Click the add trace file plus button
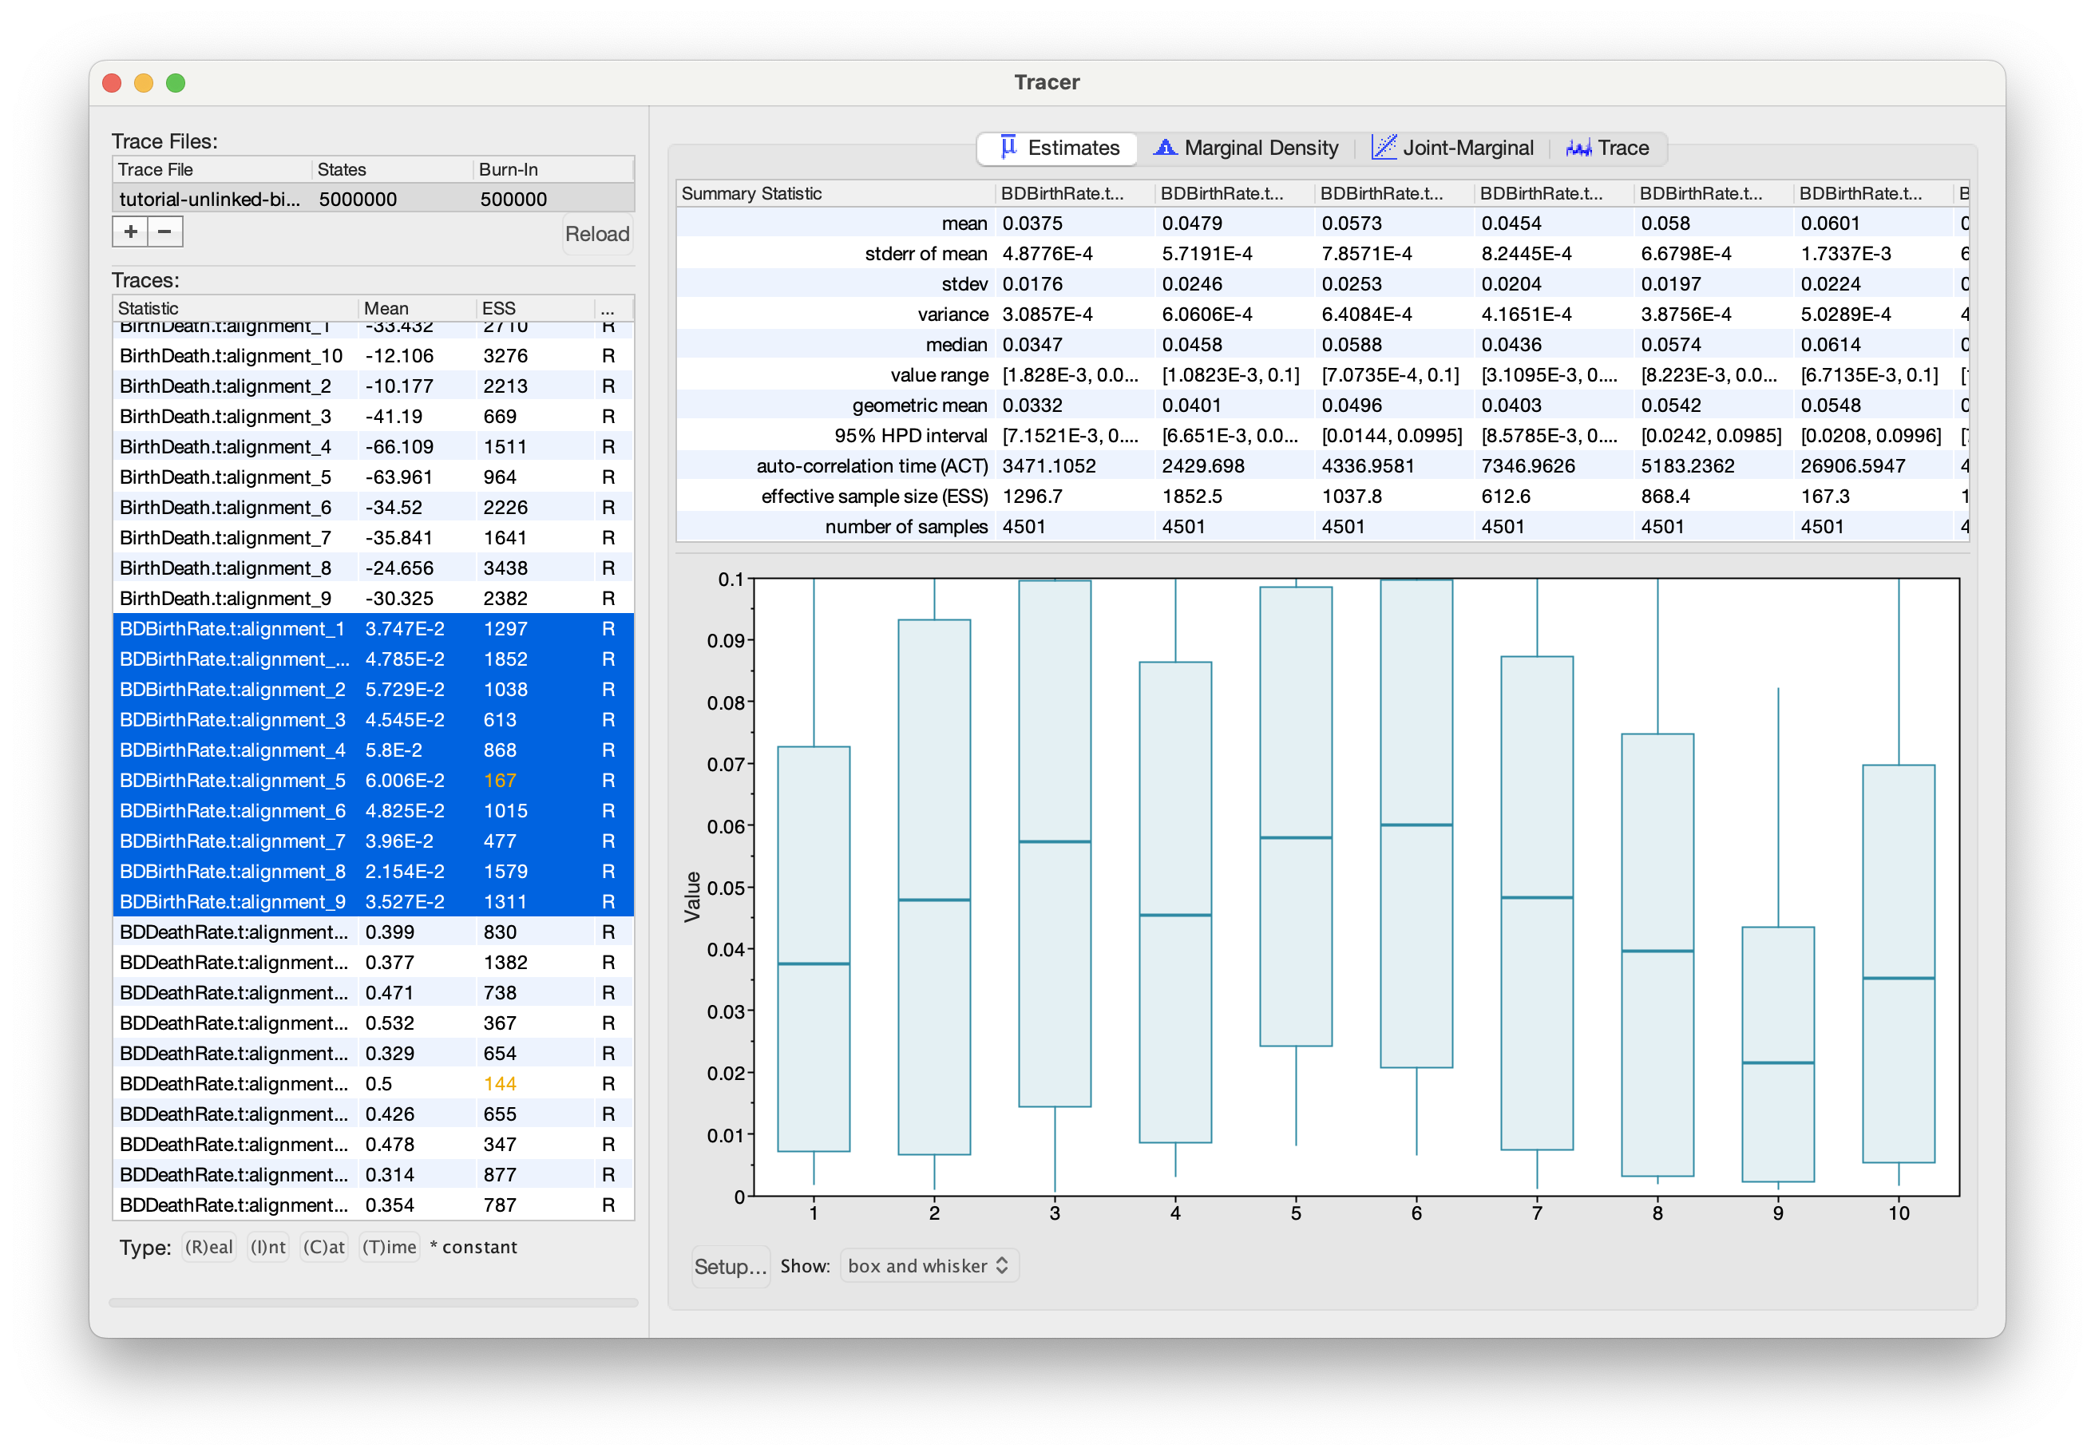 (x=130, y=231)
